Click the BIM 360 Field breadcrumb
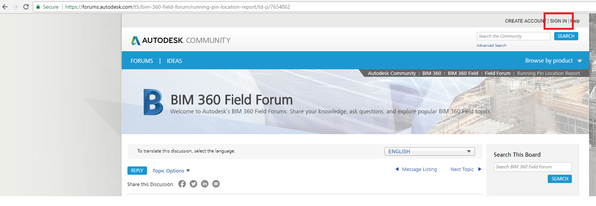Image resolution: width=596 pixels, height=206 pixels. 463,73
